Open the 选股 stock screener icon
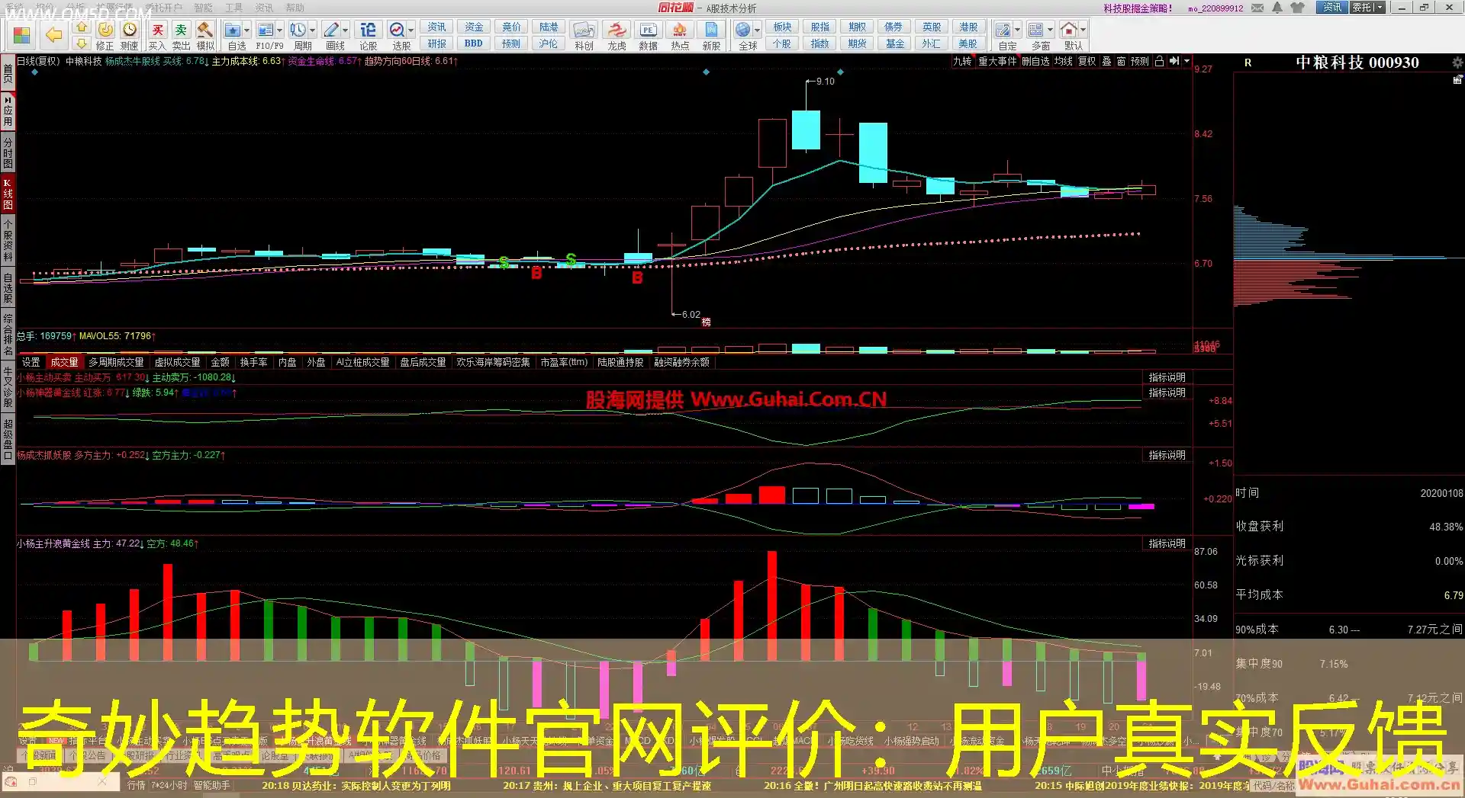This screenshot has width=1465, height=798. pyautogui.click(x=397, y=30)
